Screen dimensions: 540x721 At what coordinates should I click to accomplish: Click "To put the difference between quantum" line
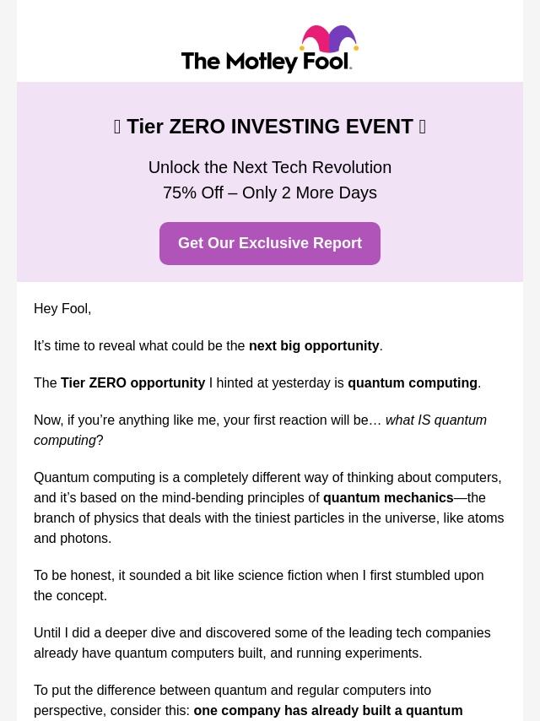point(232,691)
